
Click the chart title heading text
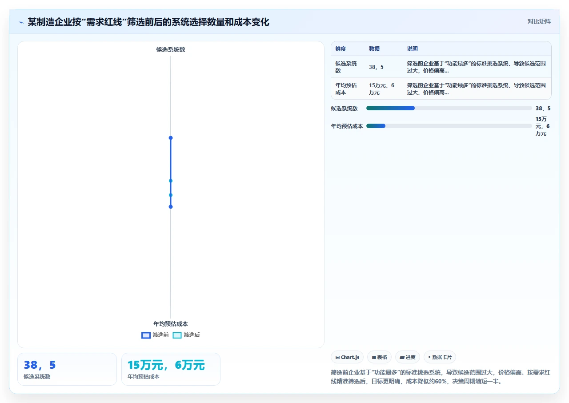pos(148,22)
